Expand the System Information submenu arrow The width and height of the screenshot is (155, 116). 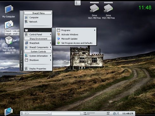[x=51, y=56]
